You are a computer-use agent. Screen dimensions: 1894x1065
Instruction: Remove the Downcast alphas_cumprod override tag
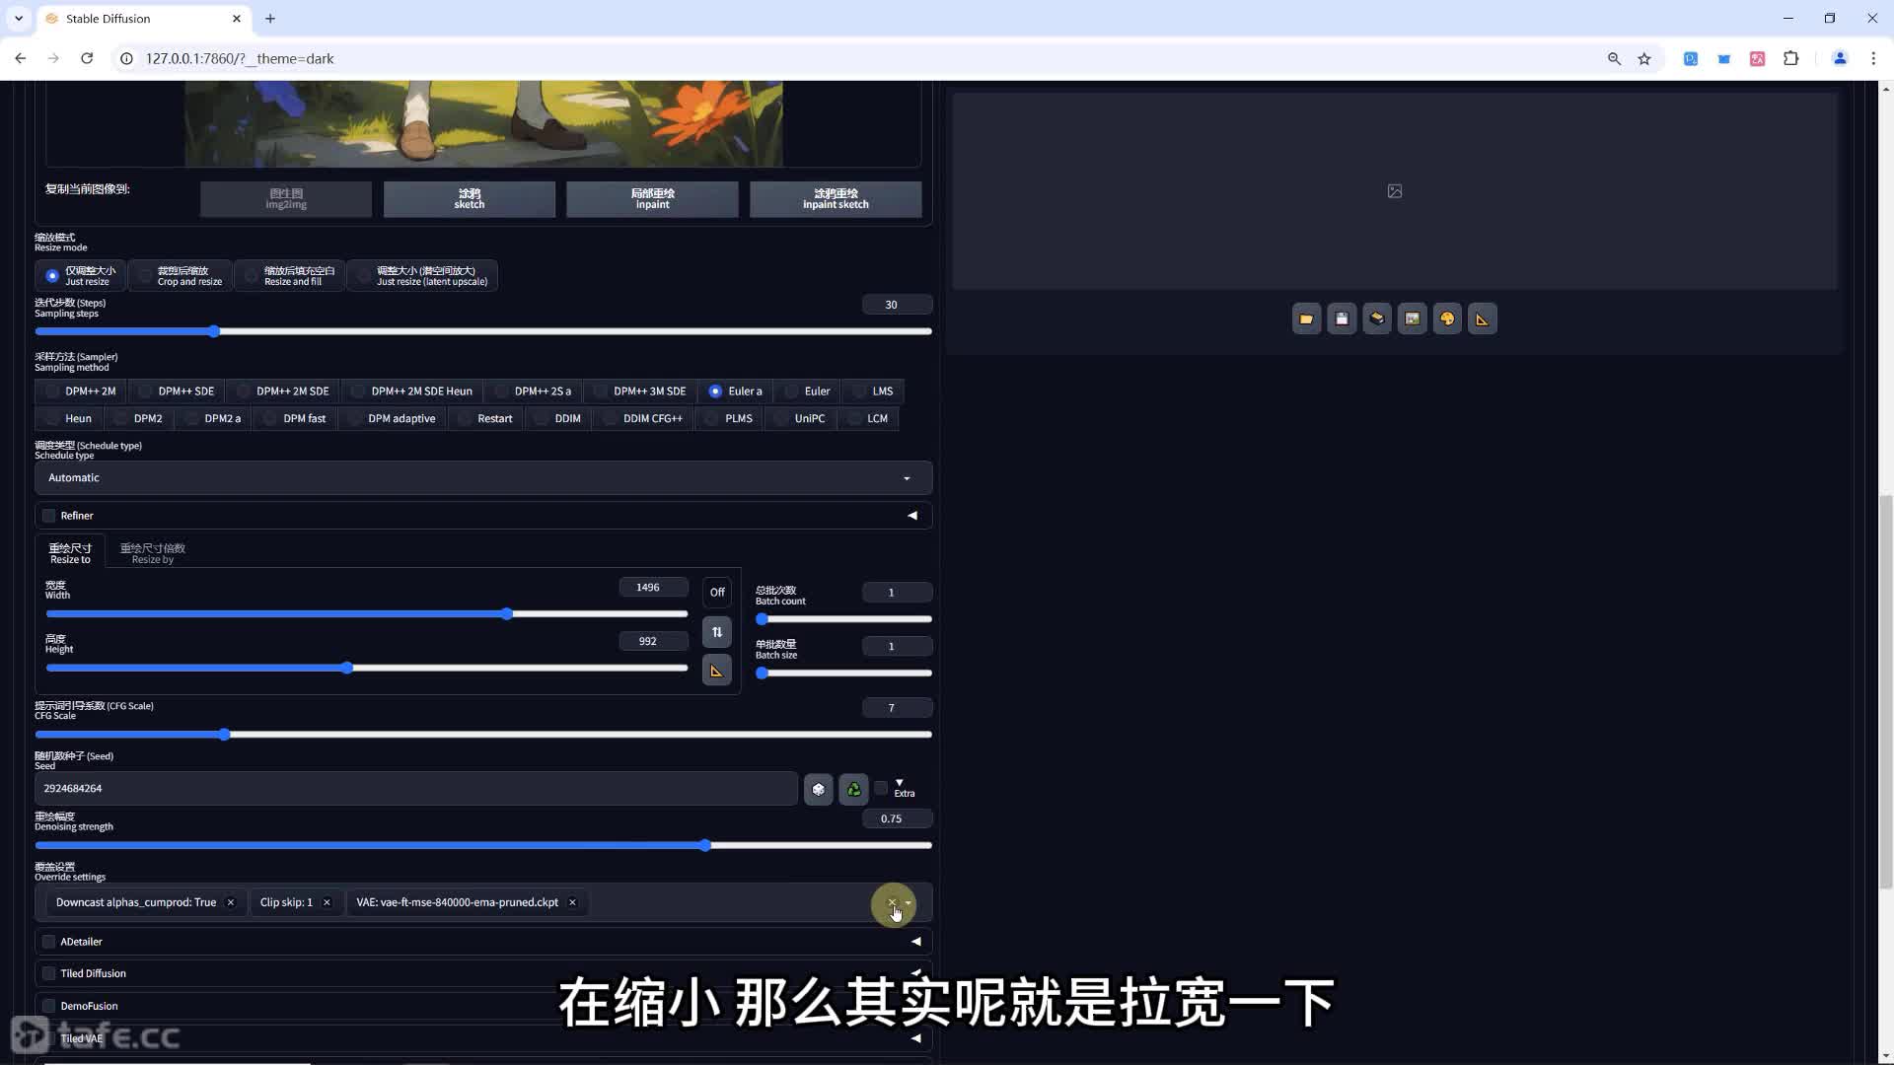231,902
